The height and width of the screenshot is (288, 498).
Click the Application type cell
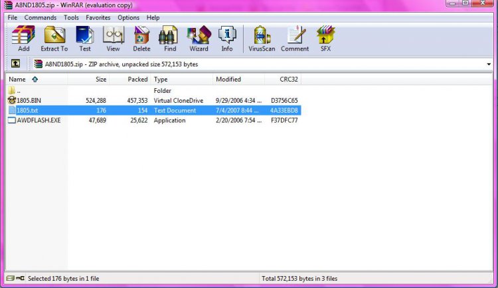point(169,120)
